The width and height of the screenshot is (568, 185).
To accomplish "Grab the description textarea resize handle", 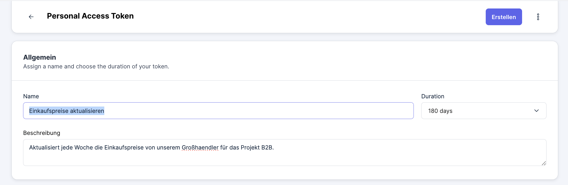I will pyautogui.click(x=544, y=163).
